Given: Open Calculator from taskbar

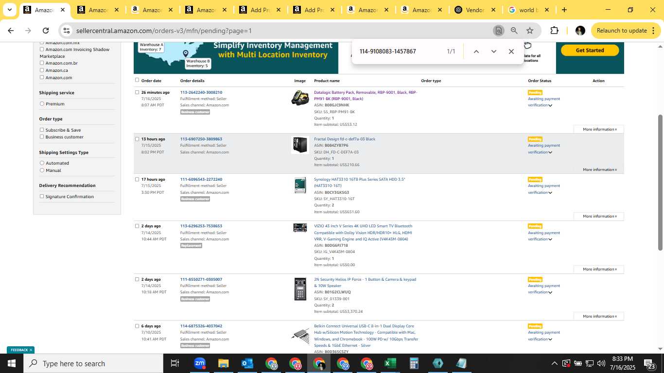Looking at the screenshot, I should (x=414, y=363).
